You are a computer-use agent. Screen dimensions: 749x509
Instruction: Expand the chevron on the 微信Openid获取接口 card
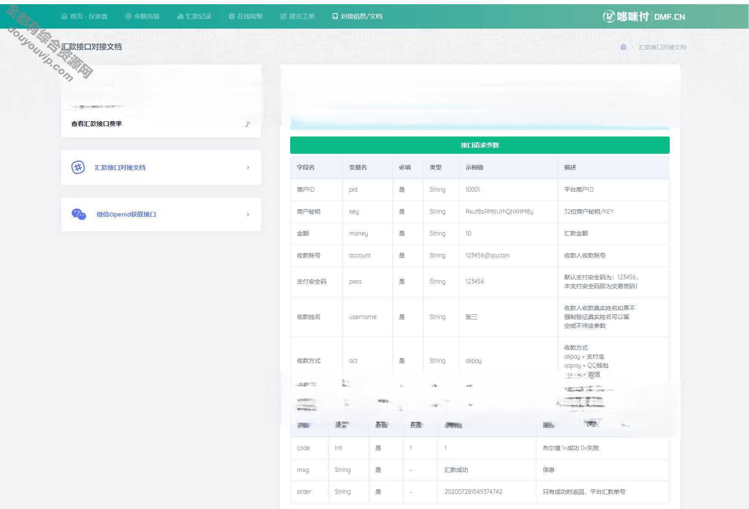point(248,214)
